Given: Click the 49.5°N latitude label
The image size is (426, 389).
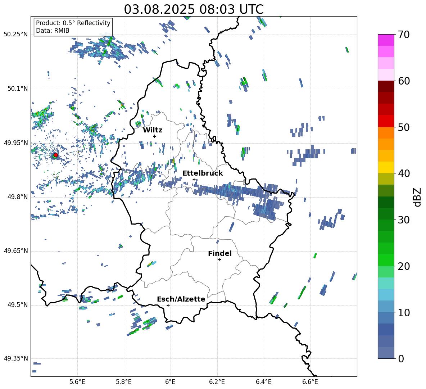Looking at the screenshot, I should pos(18,305).
